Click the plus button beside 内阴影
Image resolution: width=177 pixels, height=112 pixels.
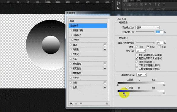coord(105,49)
